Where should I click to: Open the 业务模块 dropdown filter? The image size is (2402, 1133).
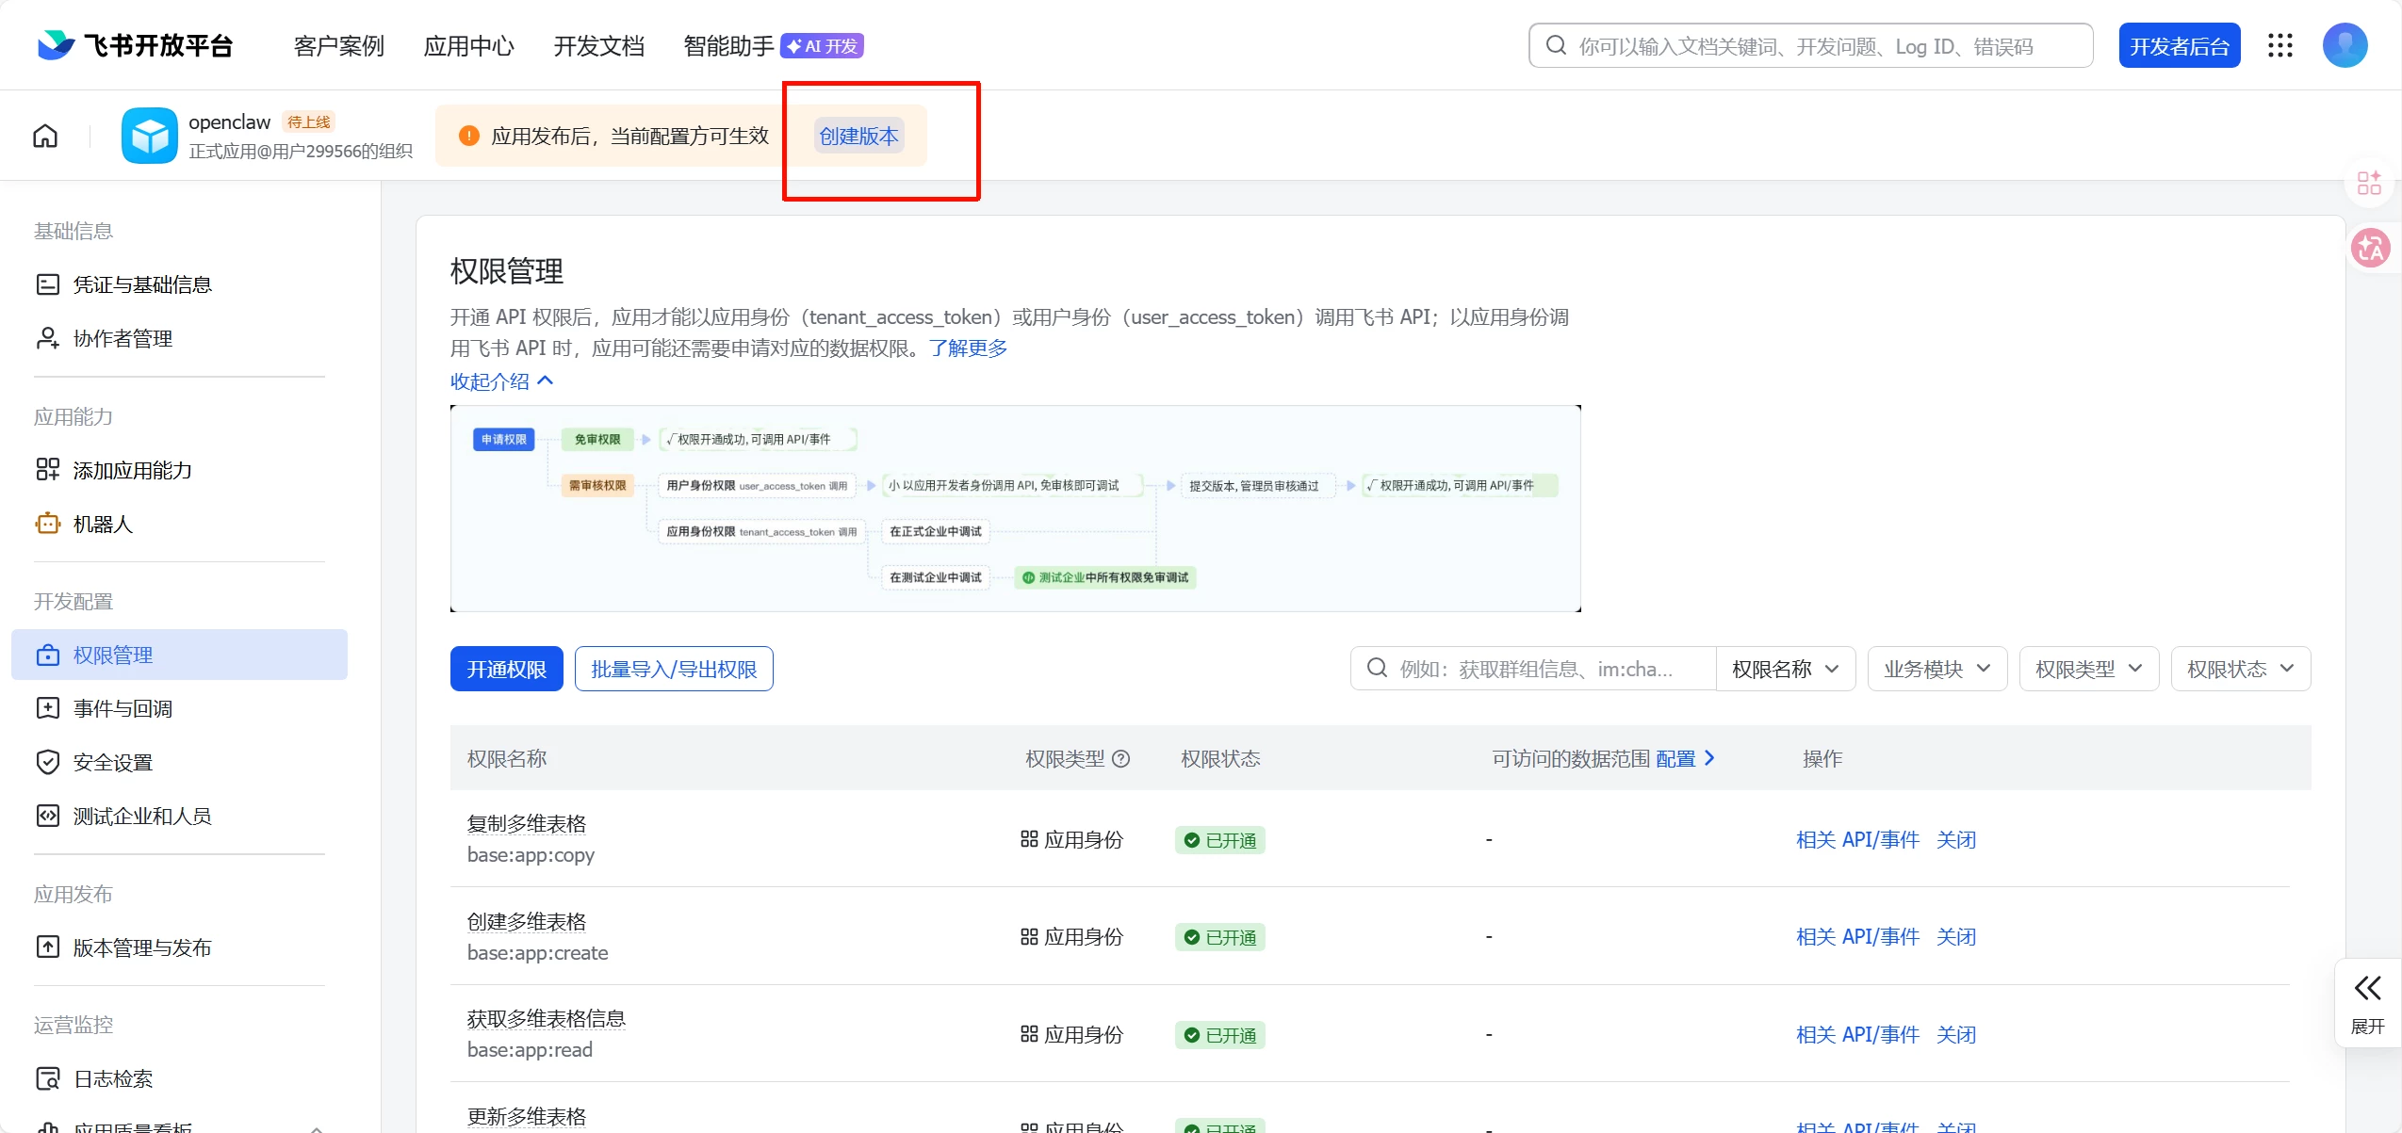pyautogui.click(x=1936, y=669)
